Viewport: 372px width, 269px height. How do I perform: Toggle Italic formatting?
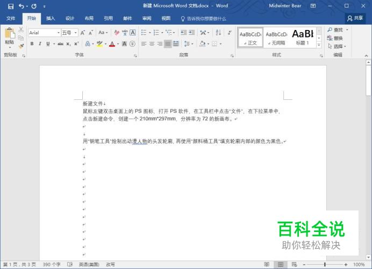point(40,44)
